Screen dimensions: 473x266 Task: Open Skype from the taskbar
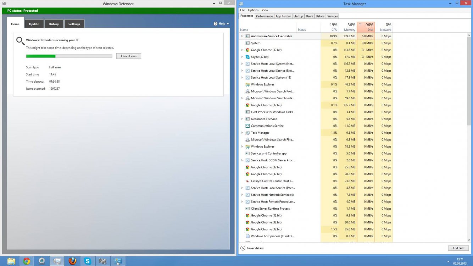point(88,261)
